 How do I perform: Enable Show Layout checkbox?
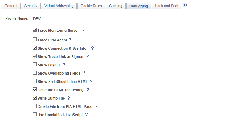tap(35, 64)
